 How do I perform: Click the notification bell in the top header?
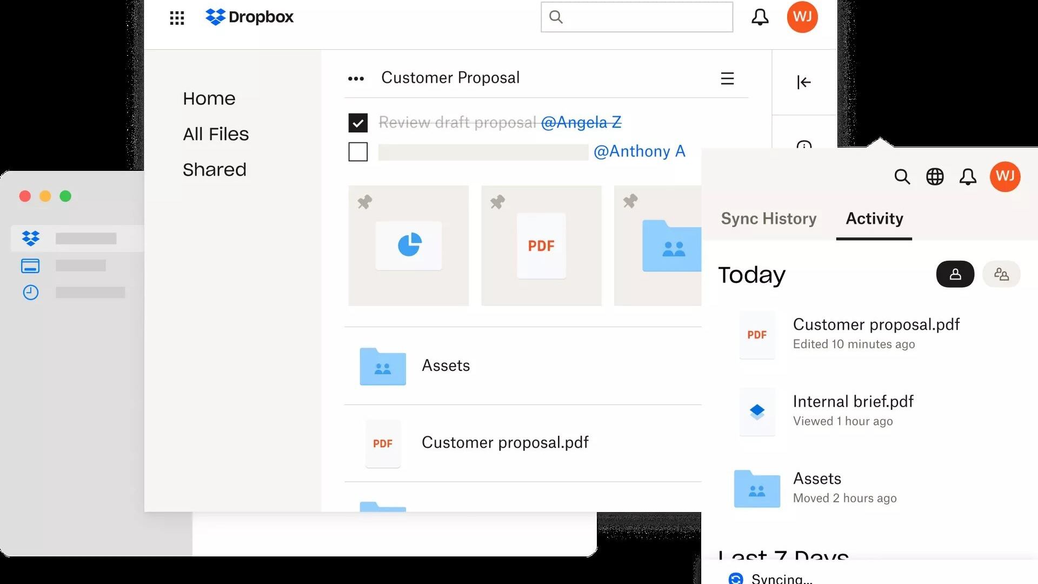coord(760,17)
